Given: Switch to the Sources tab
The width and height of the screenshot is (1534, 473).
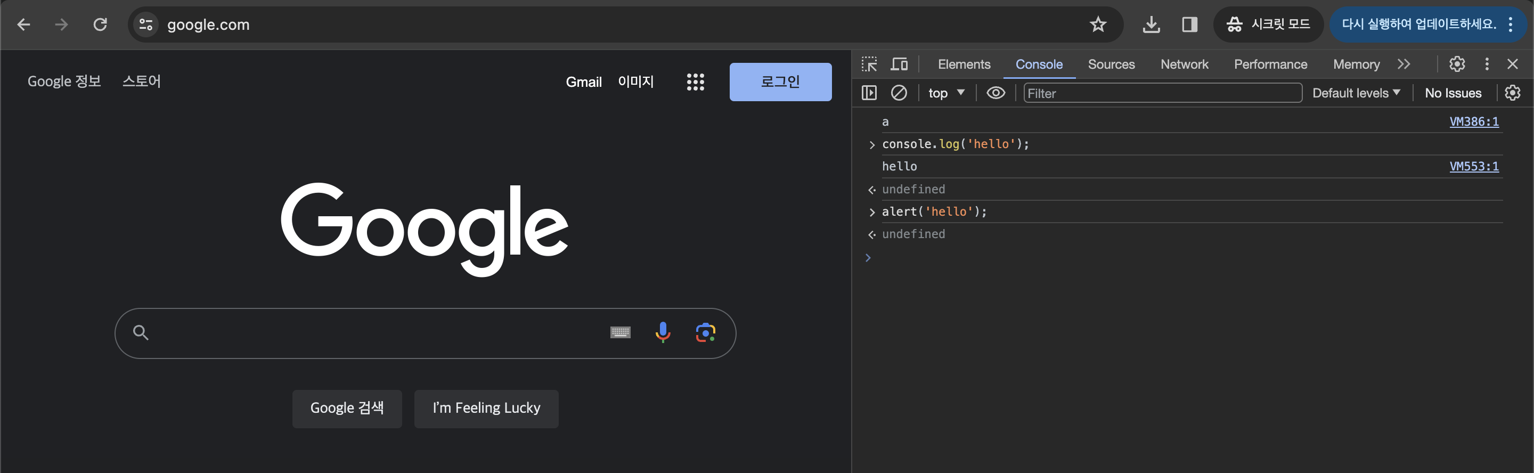Looking at the screenshot, I should coord(1111,64).
